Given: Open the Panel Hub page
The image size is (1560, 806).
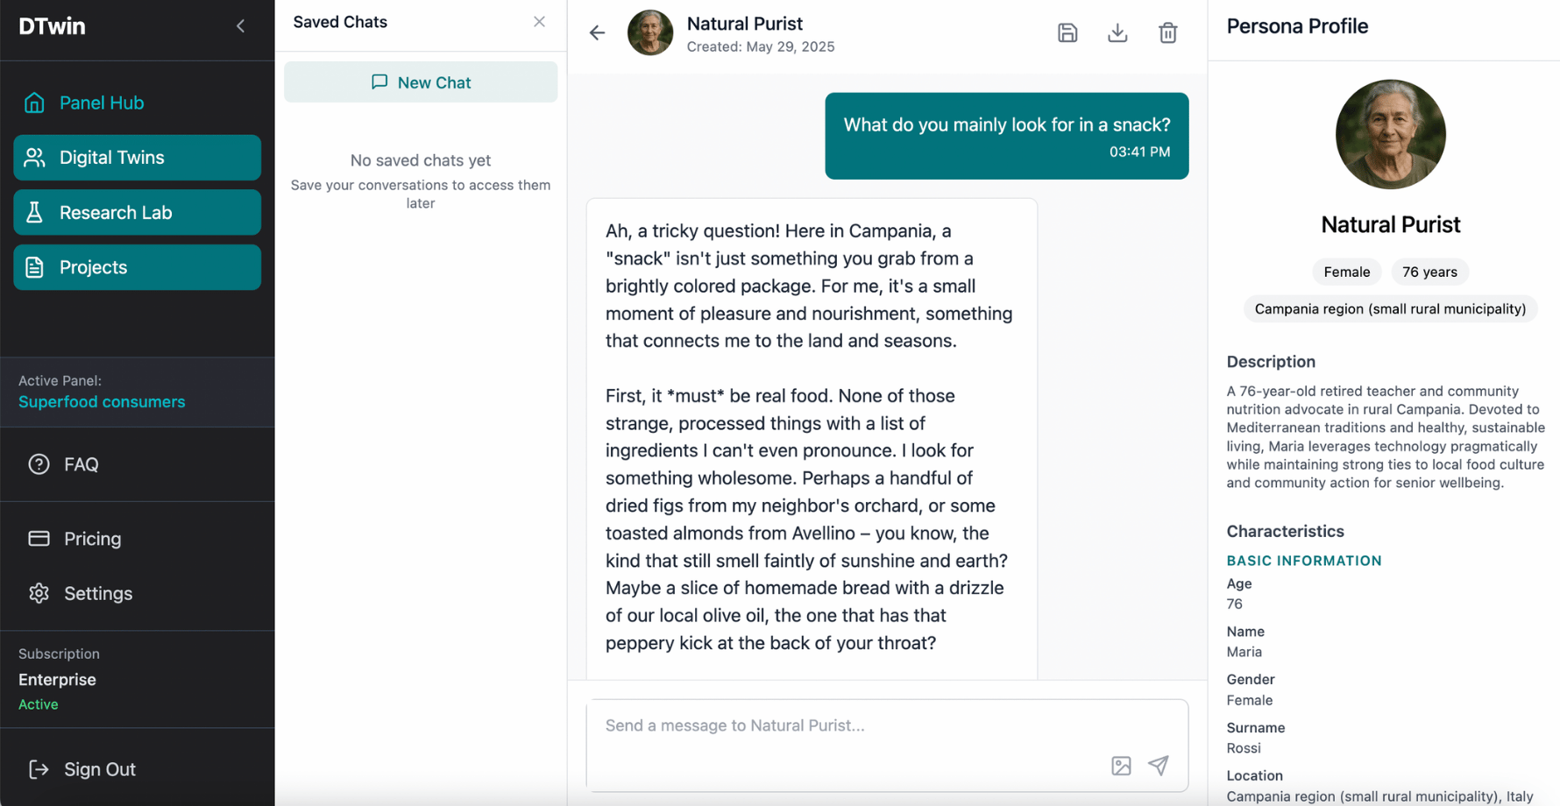Looking at the screenshot, I should tap(101, 103).
